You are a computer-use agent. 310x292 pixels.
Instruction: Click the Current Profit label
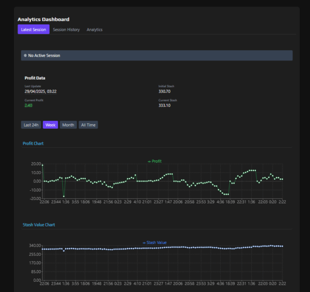pos(34,100)
